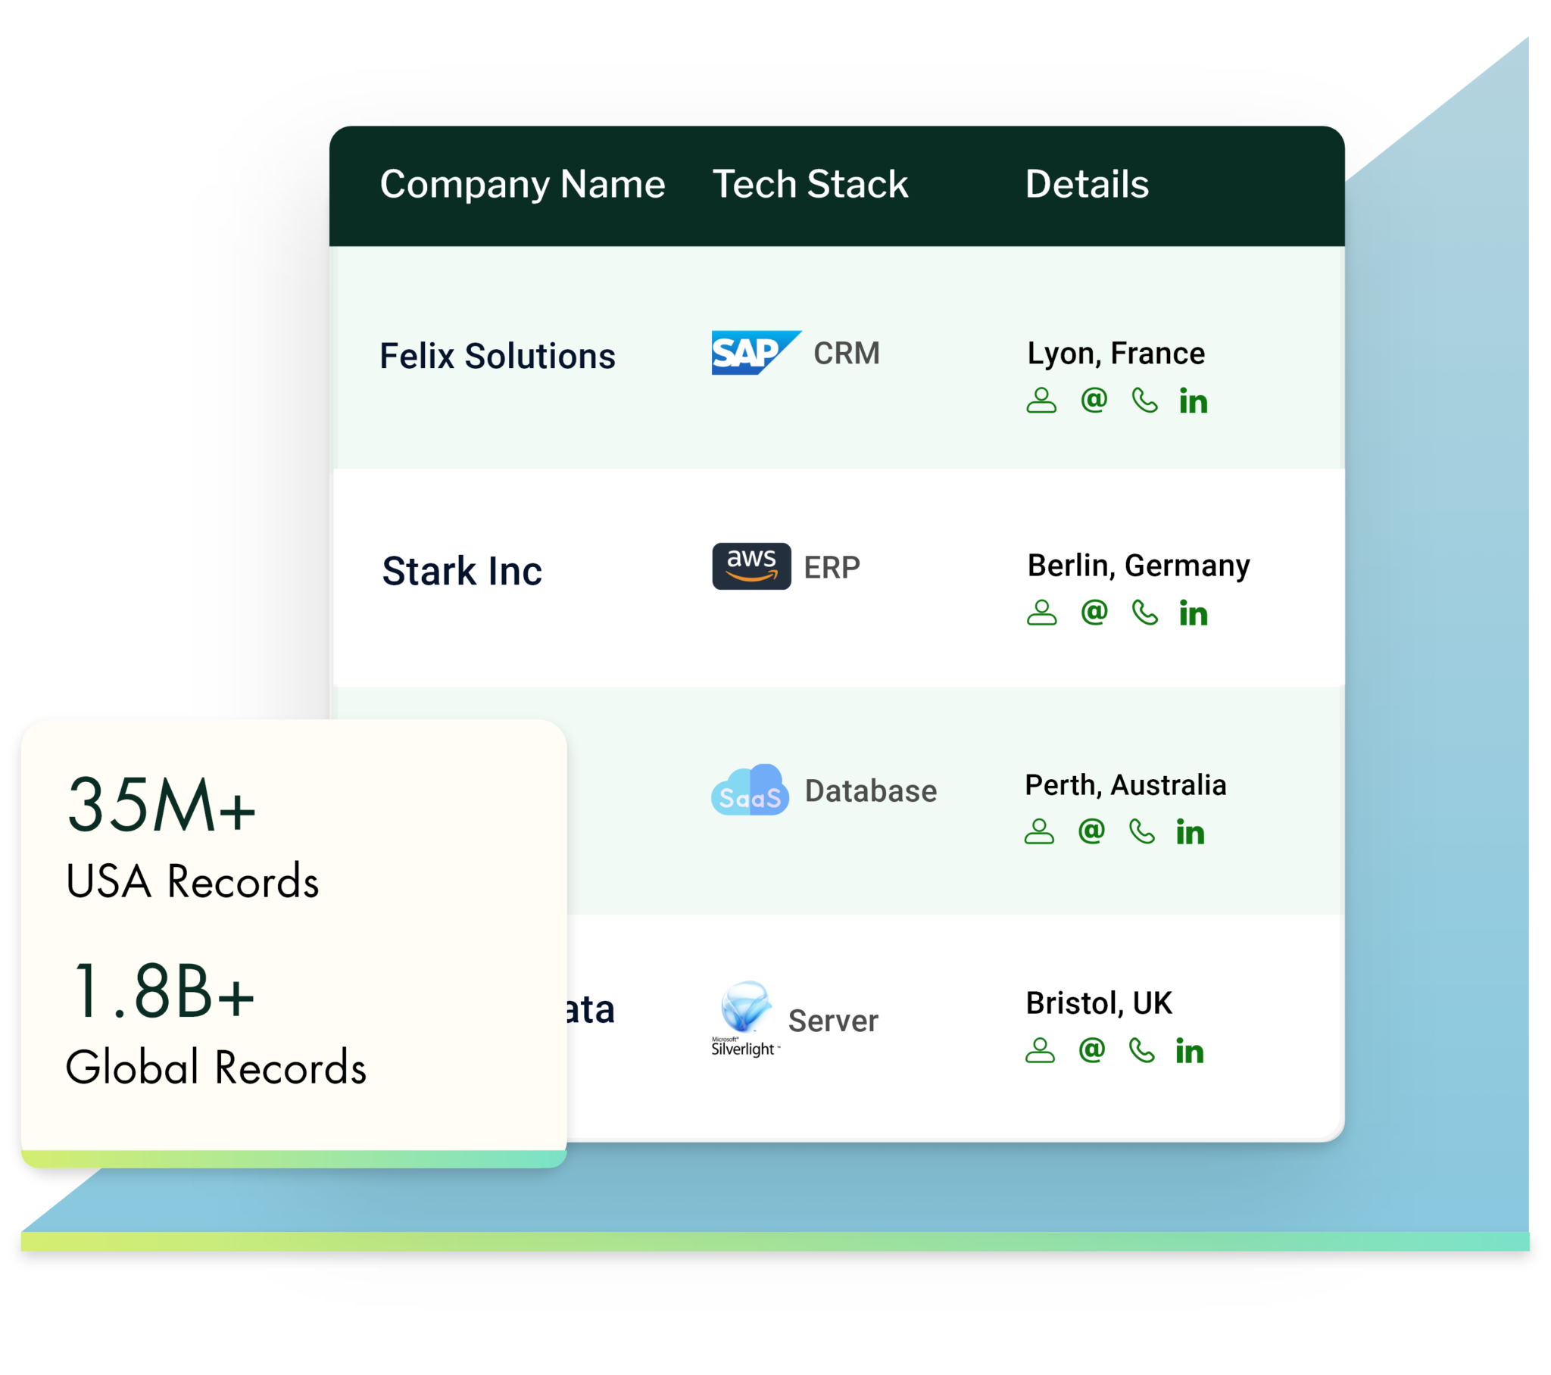Image resolution: width=1551 pixels, height=1375 pixels.
Task: Select the contact person icon for Stark Inc
Action: pyautogui.click(x=1044, y=613)
